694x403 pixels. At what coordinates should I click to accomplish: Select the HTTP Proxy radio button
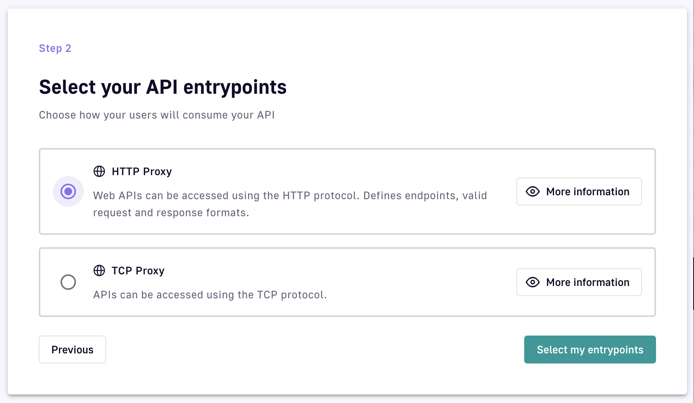(x=68, y=191)
